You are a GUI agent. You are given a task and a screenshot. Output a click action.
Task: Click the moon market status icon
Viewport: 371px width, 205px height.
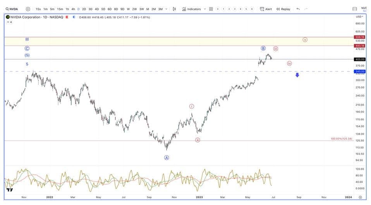pyautogui.click(x=74, y=17)
